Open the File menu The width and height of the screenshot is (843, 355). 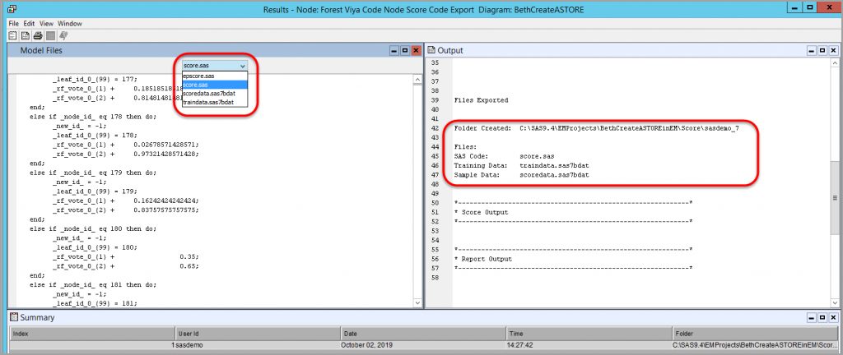coord(12,23)
